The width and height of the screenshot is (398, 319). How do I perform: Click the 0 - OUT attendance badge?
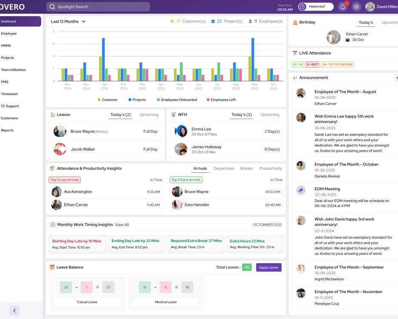[x=312, y=65]
